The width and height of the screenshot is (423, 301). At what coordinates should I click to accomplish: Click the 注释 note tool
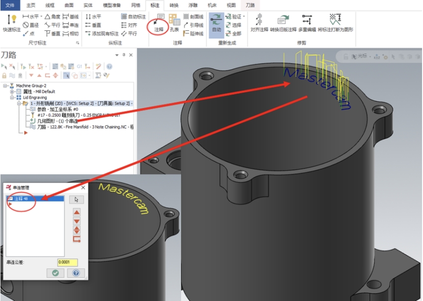click(159, 23)
